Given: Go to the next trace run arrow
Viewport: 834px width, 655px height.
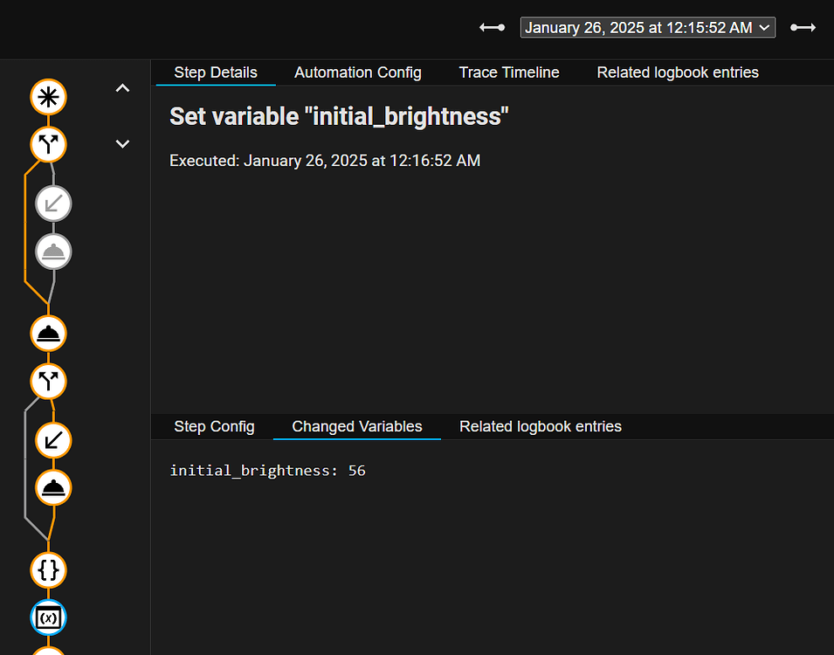Looking at the screenshot, I should coord(803,27).
